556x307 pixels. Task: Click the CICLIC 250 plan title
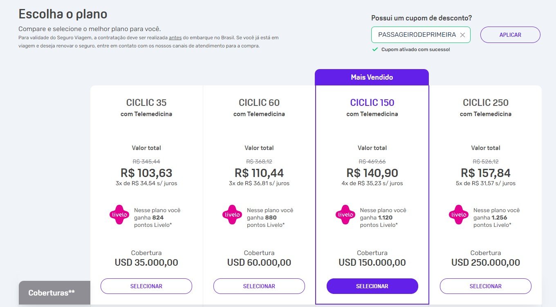(x=486, y=103)
